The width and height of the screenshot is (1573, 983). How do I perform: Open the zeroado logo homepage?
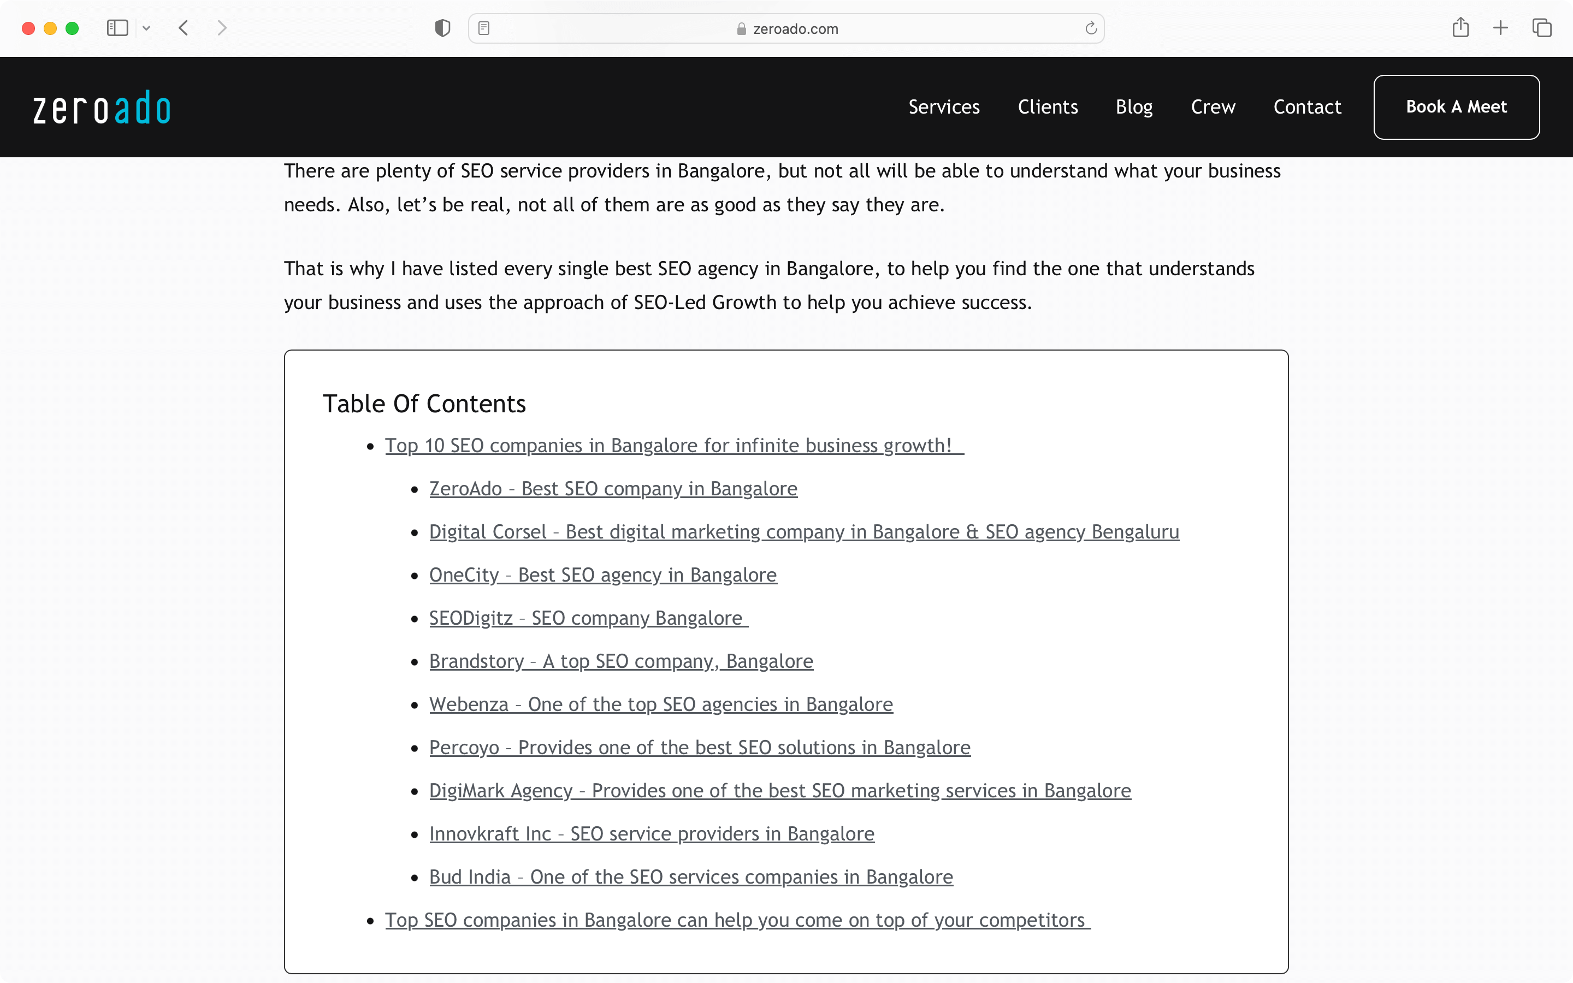coord(102,107)
